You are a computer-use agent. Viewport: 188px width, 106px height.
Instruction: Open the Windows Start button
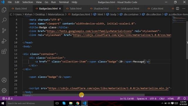point(3,103)
